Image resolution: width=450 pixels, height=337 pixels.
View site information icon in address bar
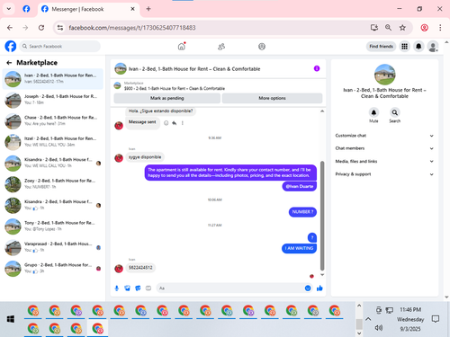click(x=60, y=28)
